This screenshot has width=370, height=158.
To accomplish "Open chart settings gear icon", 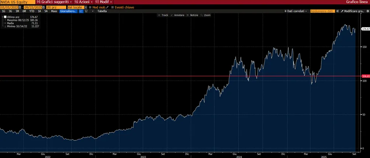I will (368, 11).
